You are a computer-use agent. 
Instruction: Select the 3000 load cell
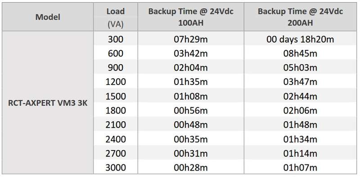[x=116, y=167]
